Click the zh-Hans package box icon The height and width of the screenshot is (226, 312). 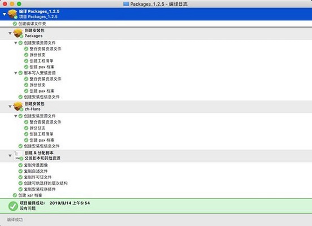[18, 106]
